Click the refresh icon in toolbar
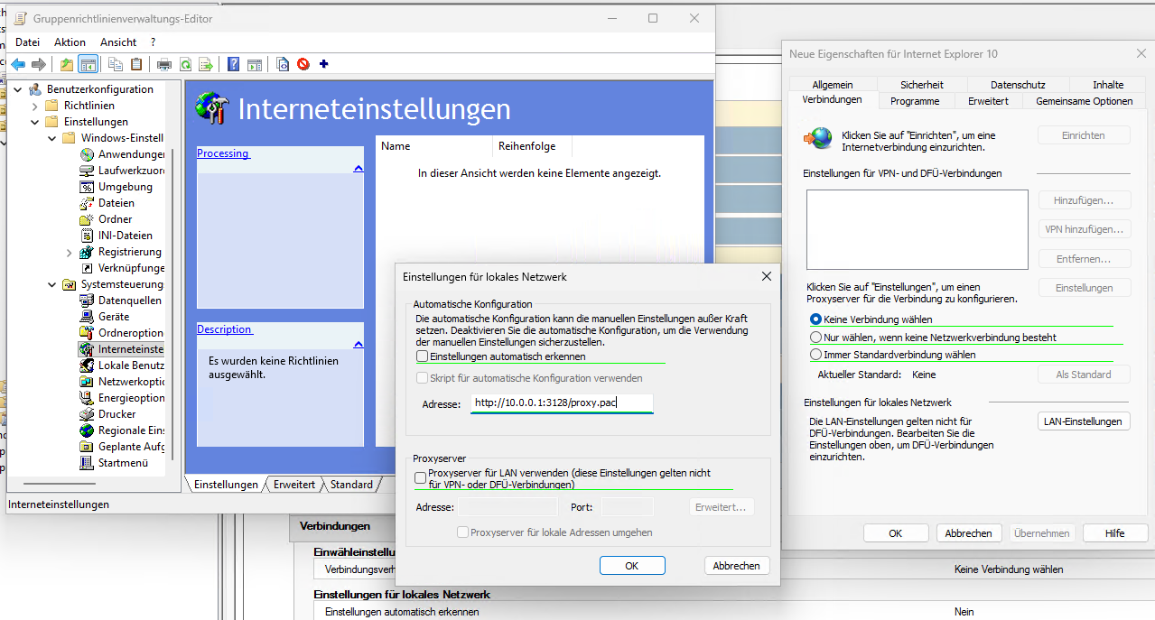 [x=185, y=64]
